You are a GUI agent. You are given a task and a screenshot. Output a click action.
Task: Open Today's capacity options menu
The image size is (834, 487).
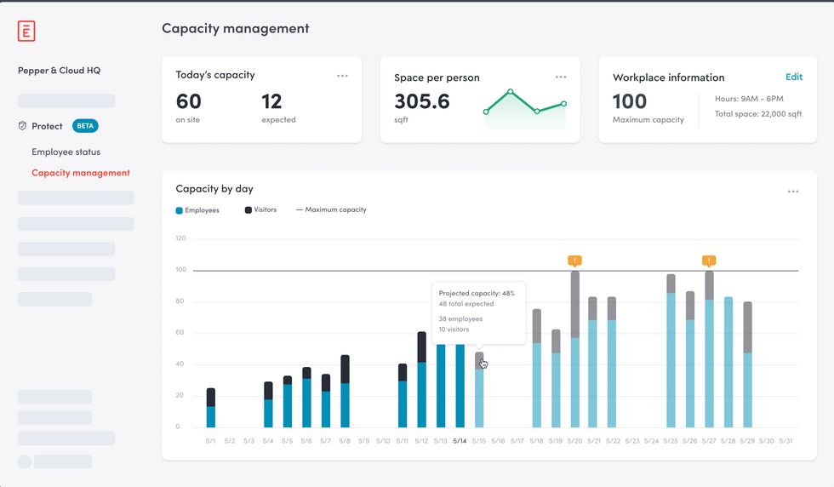coord(342,76)
